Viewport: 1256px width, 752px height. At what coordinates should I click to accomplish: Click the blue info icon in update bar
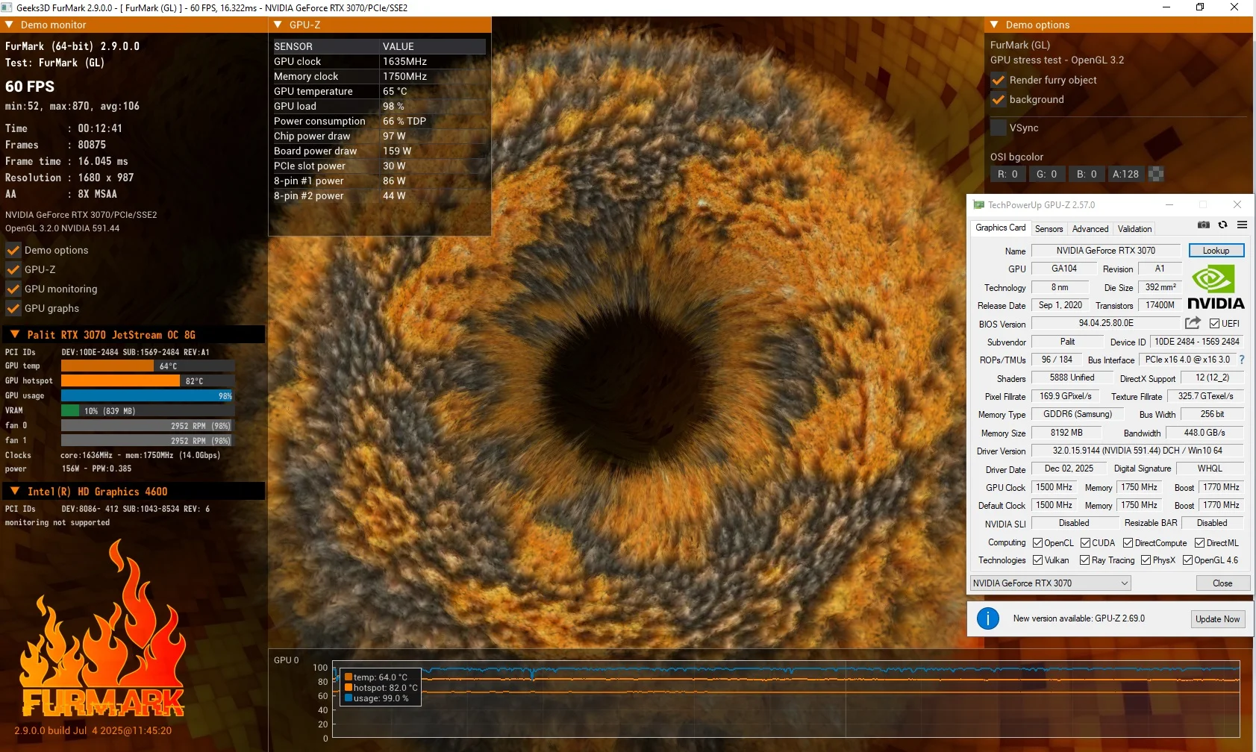point(988,618)
